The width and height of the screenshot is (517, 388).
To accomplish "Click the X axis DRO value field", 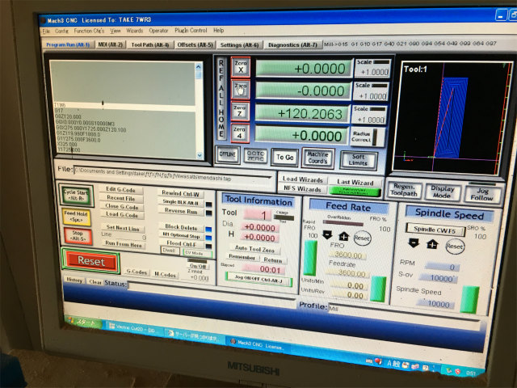I will [x=304, y=69].
